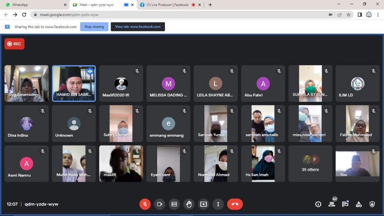Toggle the camera button
384x216 pixels.
[159, 204]
